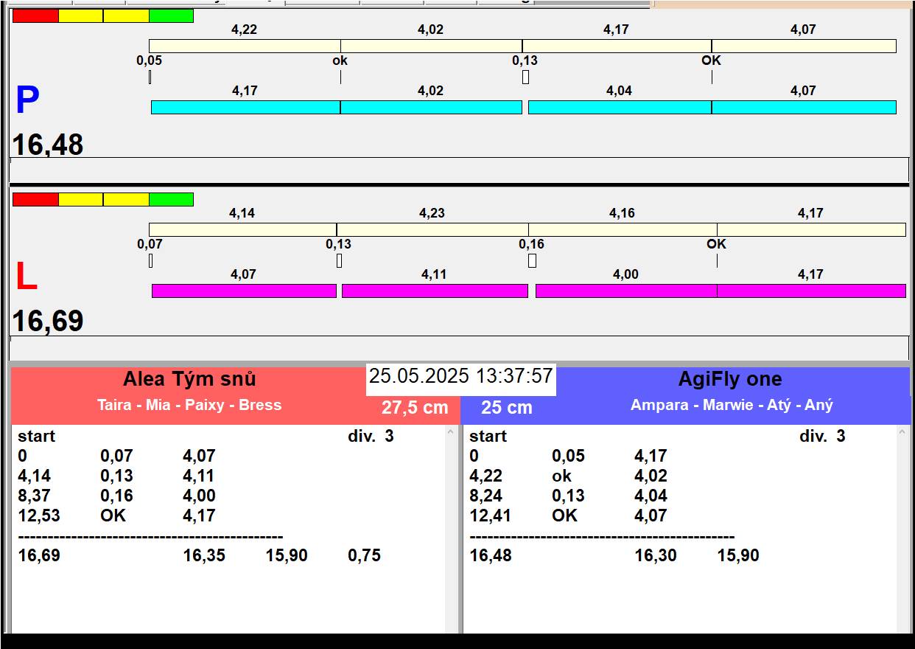Click the small marker under 0,07 in lane L
The image size is (915, 649).
(150, 261)
